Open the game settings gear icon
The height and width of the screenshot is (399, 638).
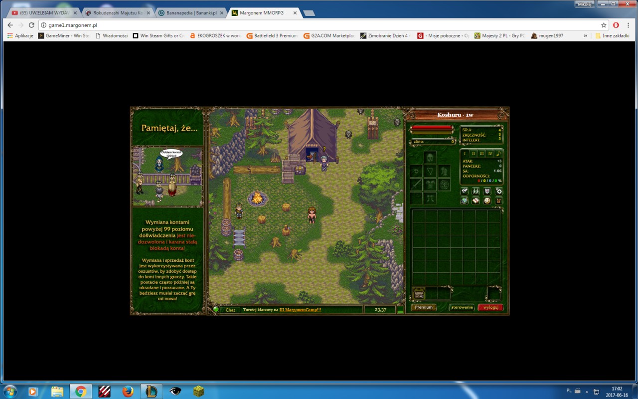(x=499, y=191)
